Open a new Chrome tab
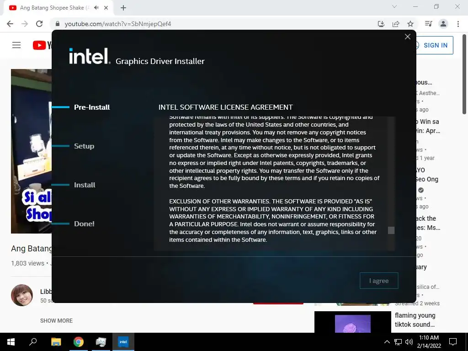 pyautogui.click(x=123, y=8)
